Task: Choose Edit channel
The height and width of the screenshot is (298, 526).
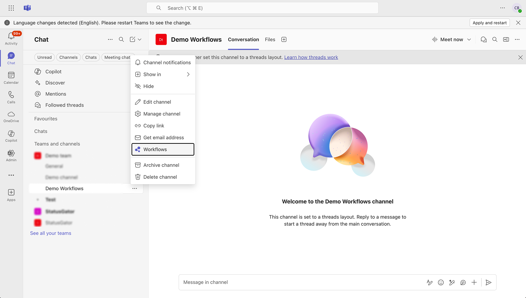Action: point(163,102)
